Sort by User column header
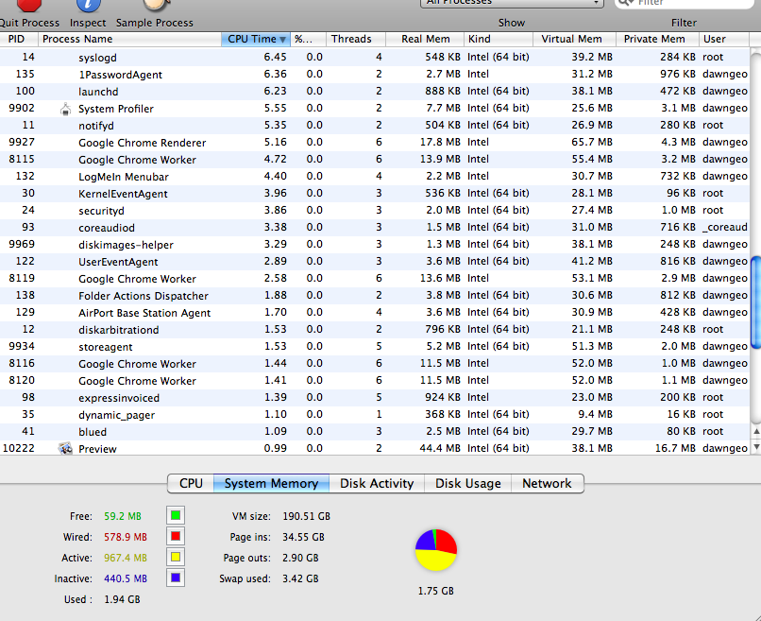Image resolution: width=761 pixels, height=621 pixels. pos(724,39)
